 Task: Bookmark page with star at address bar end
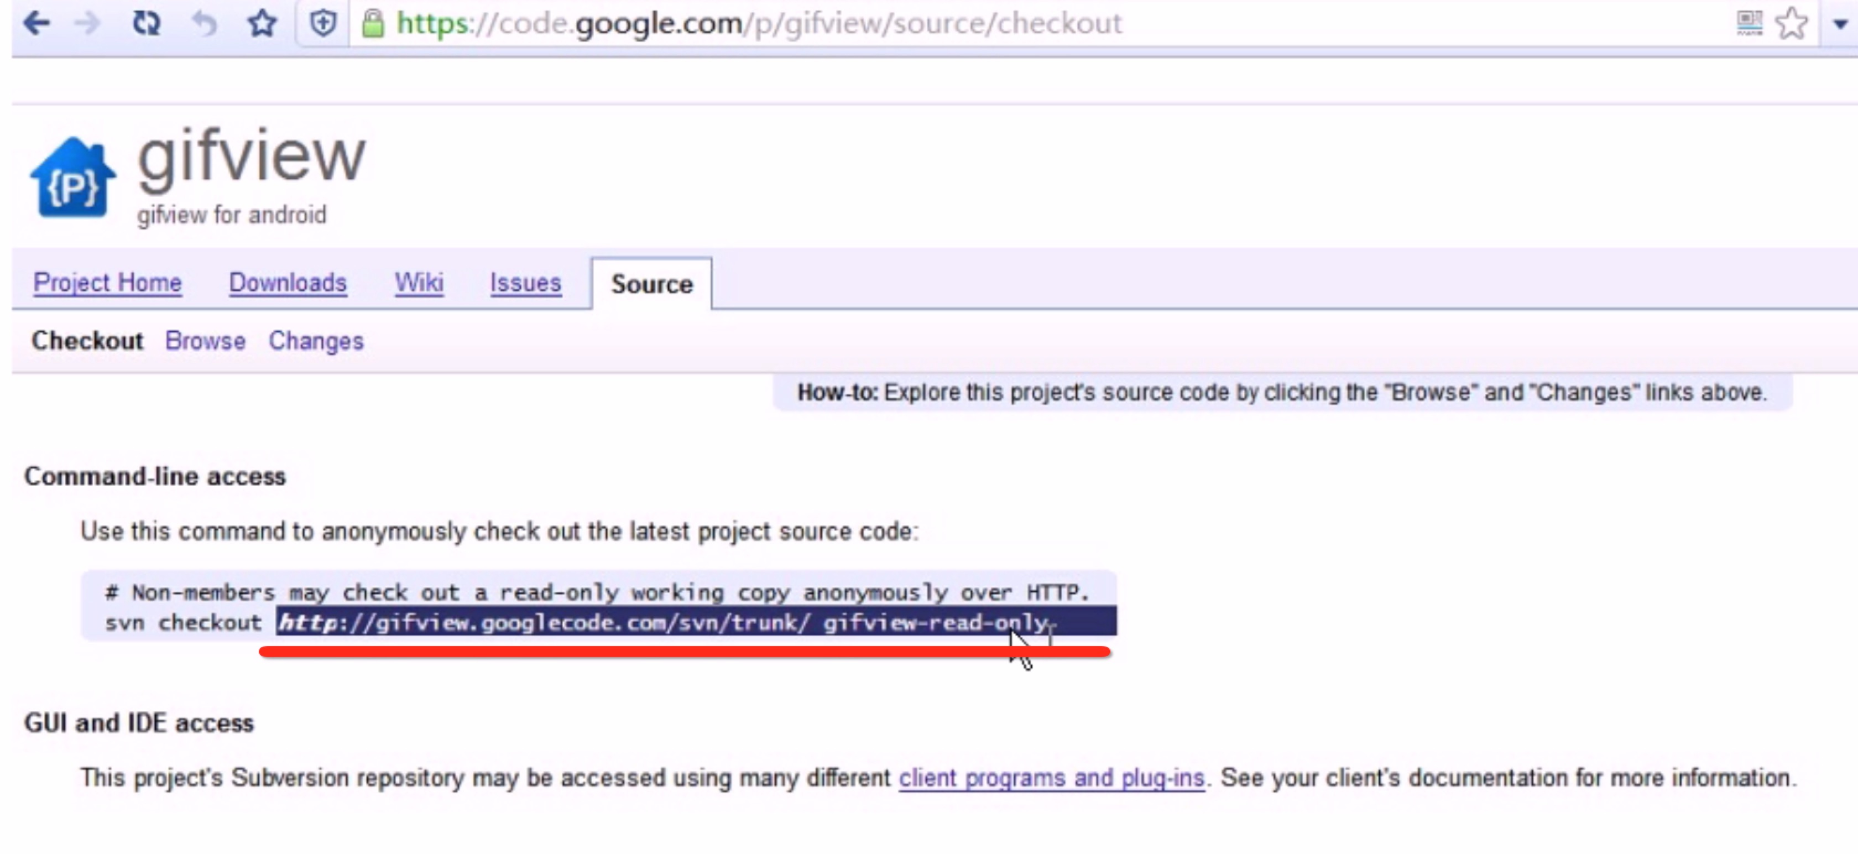coord(1792,23)
